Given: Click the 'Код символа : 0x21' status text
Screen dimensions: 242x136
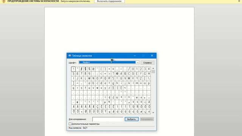Looking at the screenshot, I should pos(78,128).
